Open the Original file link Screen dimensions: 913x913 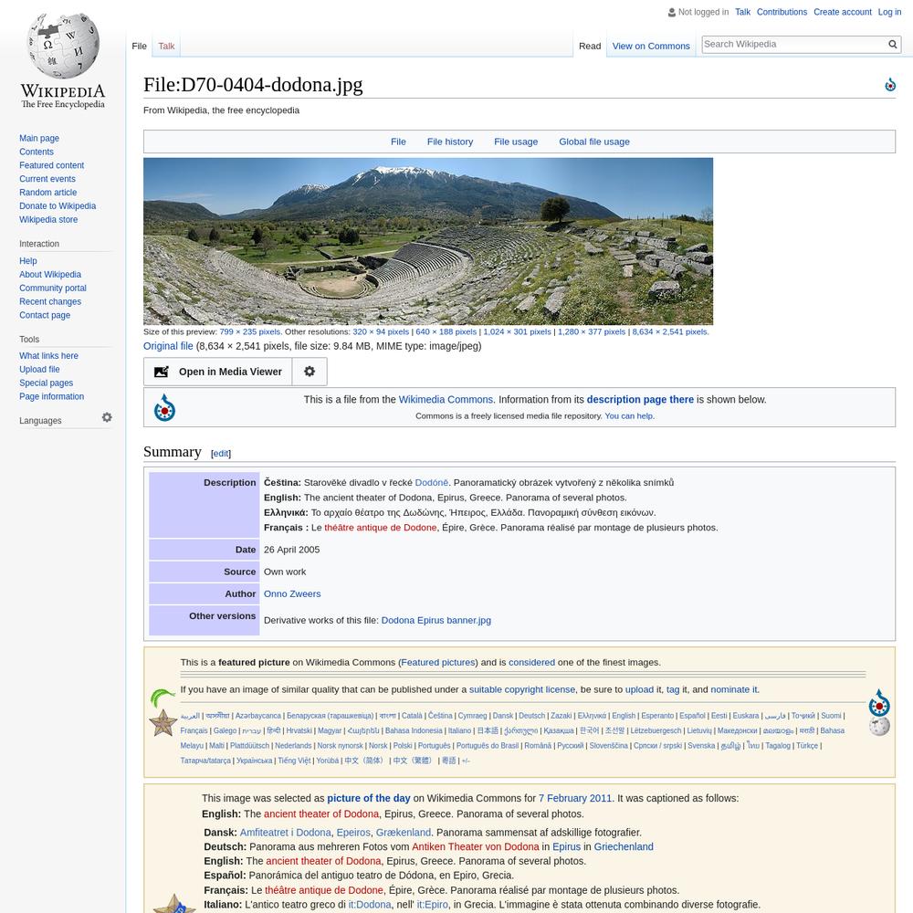(x=168, y=346)
